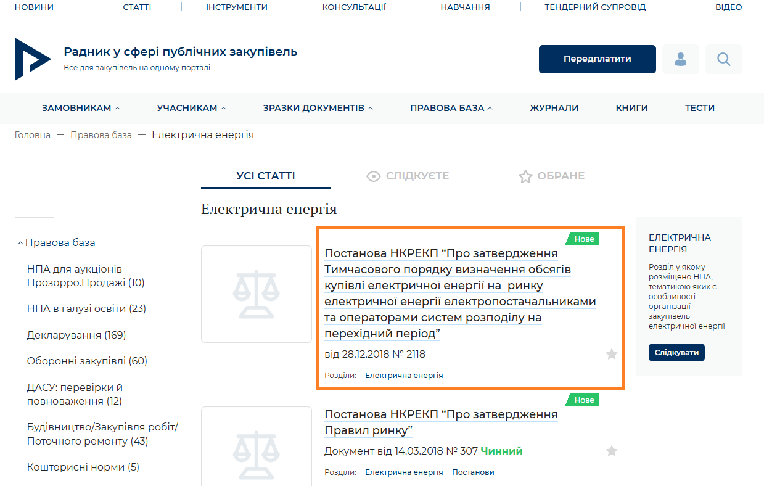This screenshot has height=486, width=764.
Task: Go to Головна breadcrumb link
Action: pos(33,135)
